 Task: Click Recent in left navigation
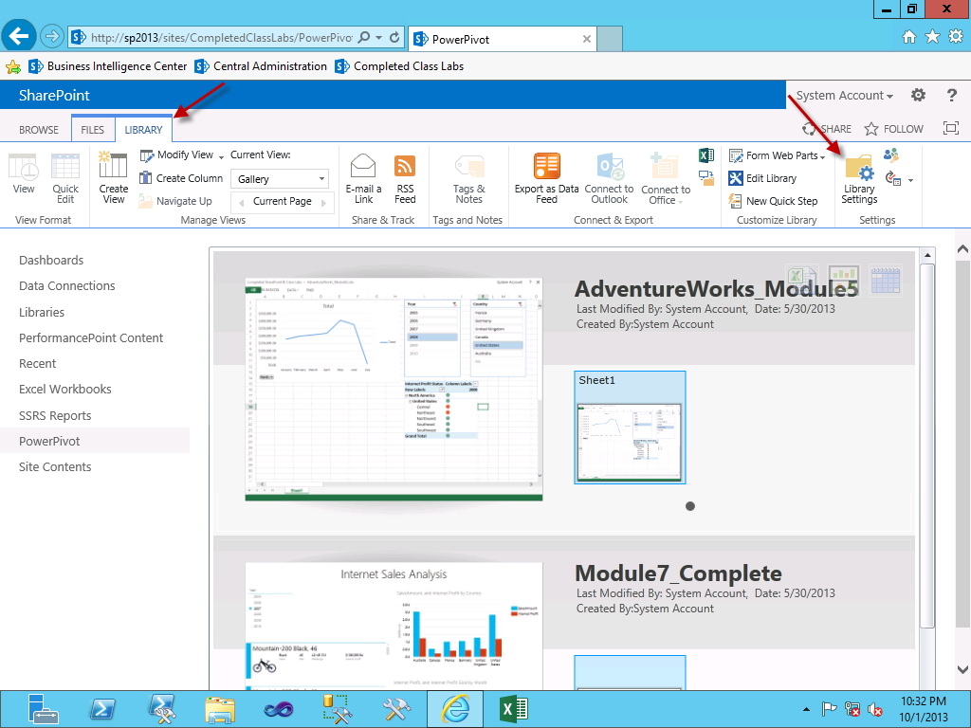click(x=37, y=363)
